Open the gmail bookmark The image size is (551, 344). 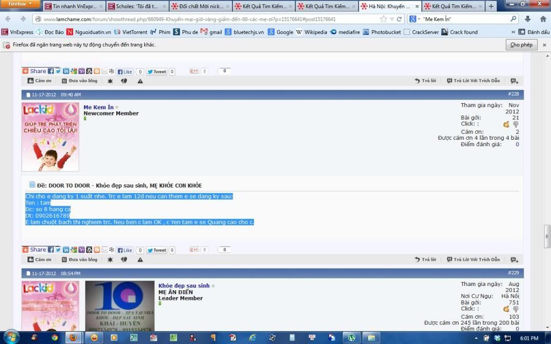point(211,32)
